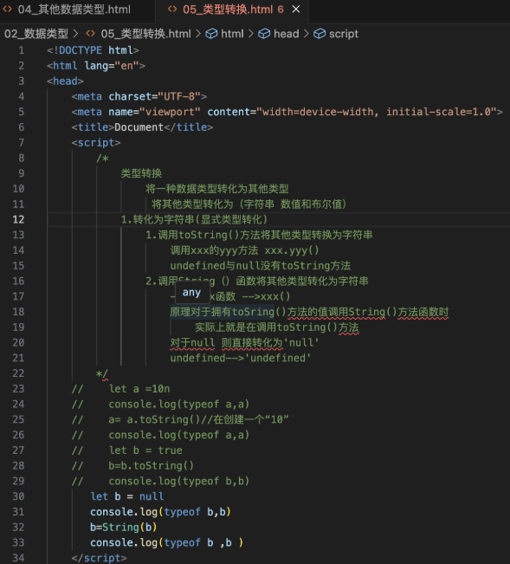Viewport: 510px width, 564px height.
Task: Click comment line 1.转化为字符串(显式类型转化)
Action: tap(194, 219)
